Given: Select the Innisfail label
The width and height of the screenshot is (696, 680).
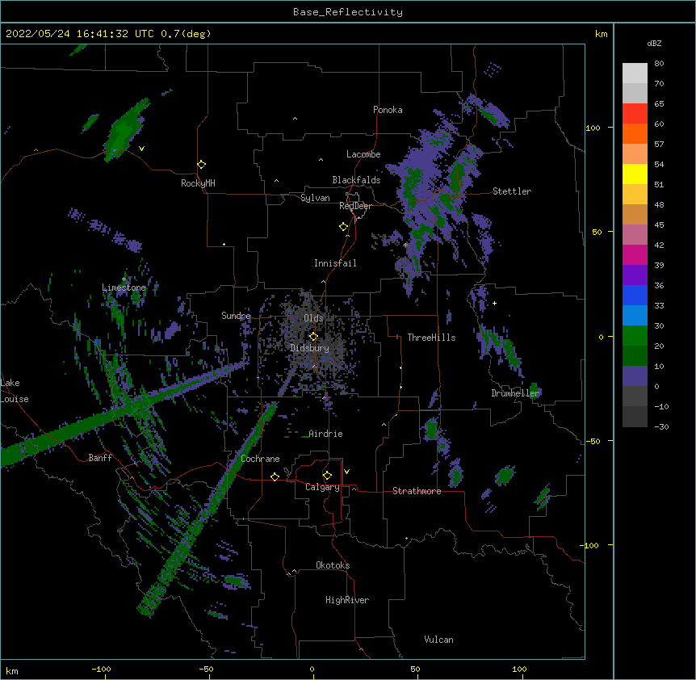Looking at the screenshot, I should pos(335,263).
